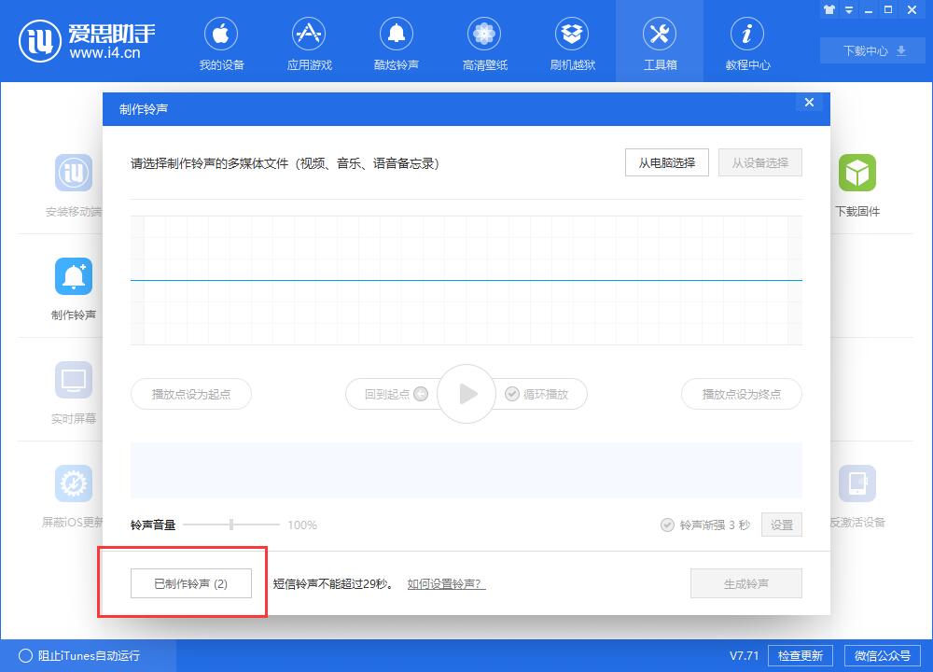Viewport: 933px width, 672px height.
Task: Select the 刷机越狱 jailbreak icon
Action: [572, 33]
